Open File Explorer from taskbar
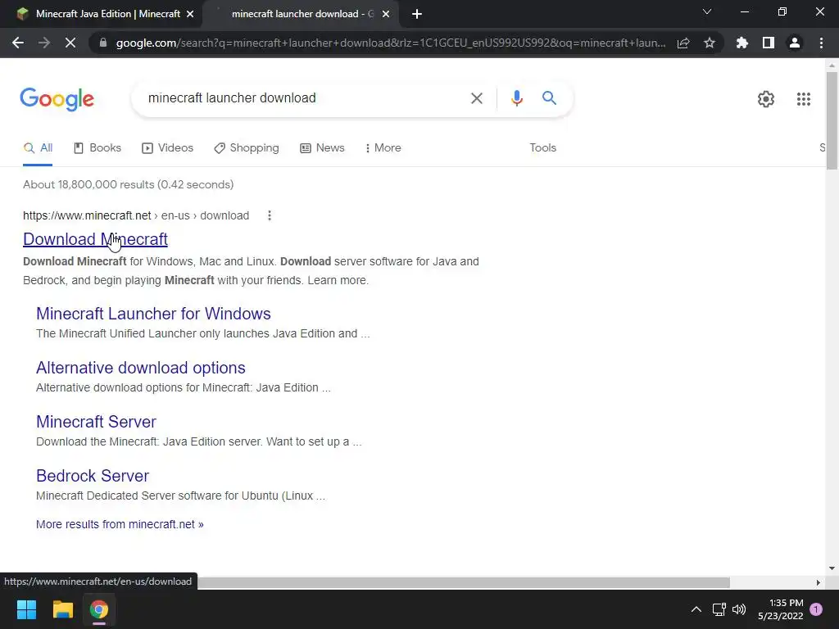This screenshot has width=839, height=629. click(62, 609)
